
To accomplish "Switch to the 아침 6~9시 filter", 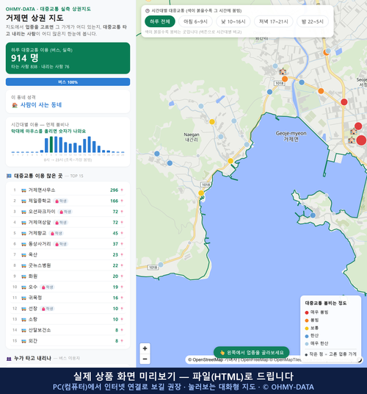I will [195, 21].
